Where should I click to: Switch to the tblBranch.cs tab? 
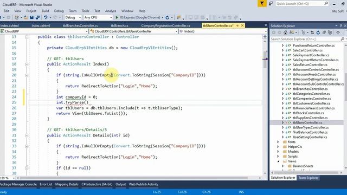point(119,25)
